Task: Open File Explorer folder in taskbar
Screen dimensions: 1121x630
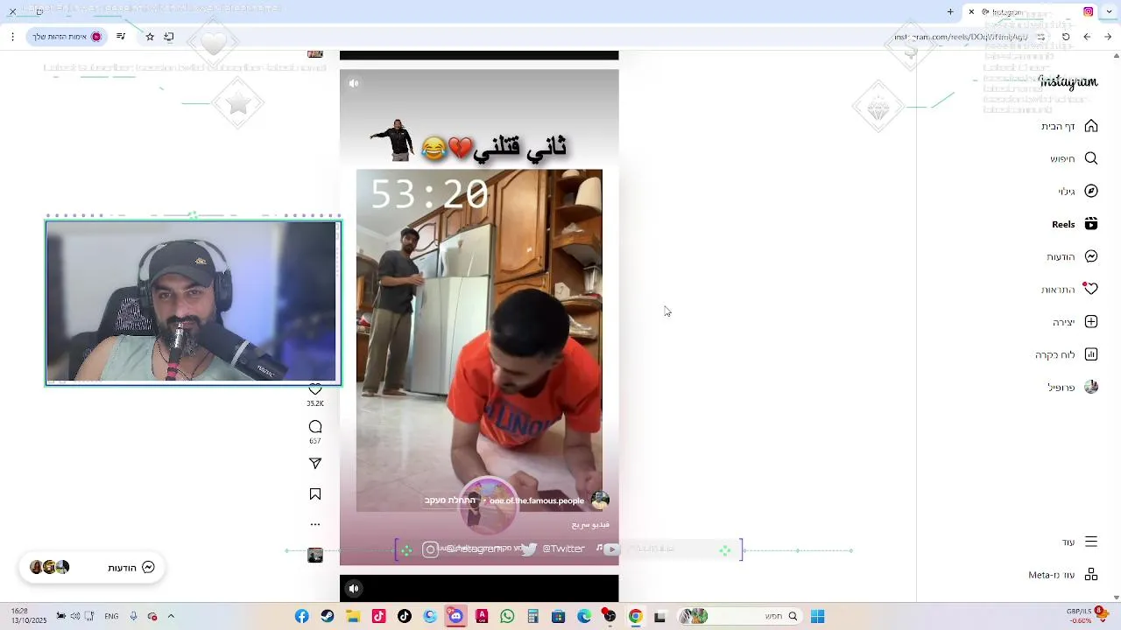Action: (x=353, y=617)
